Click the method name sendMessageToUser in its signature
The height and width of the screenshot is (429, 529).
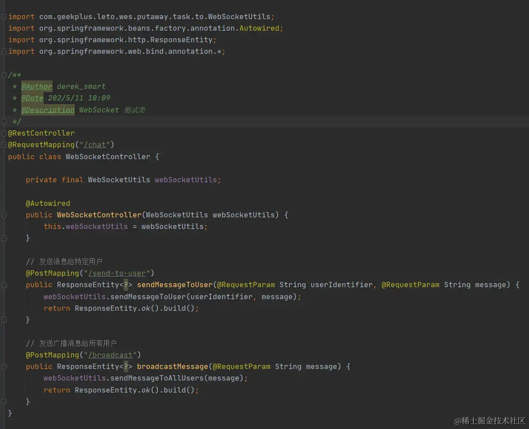175,285
